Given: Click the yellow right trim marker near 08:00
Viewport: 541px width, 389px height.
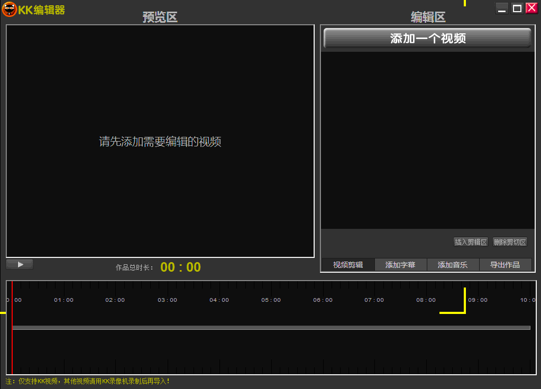Looking at the screenshot, I should pos(464,300).
